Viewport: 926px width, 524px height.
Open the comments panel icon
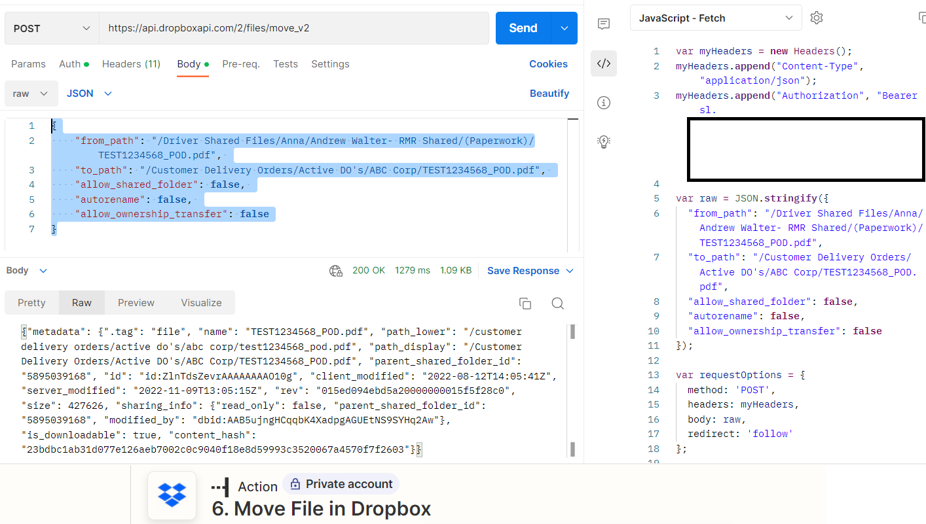pyautogui.click(x=604, y=24)
